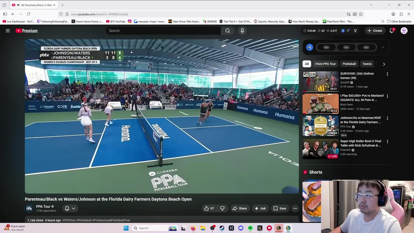Start voice search with microphone icon
414x233 pixels.
click(242, 31)
